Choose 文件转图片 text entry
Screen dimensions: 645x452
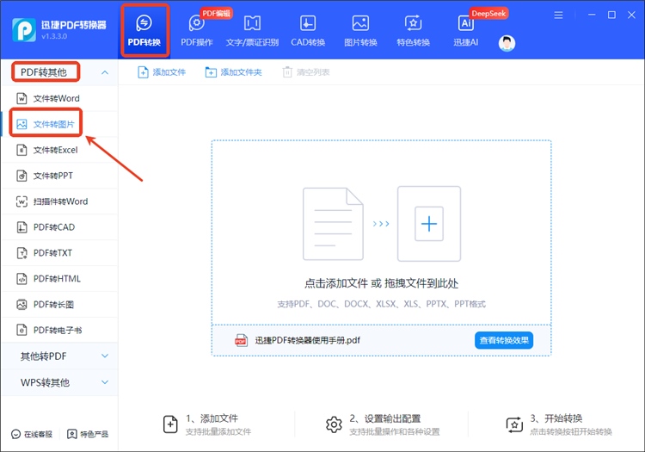pos(54,124)
